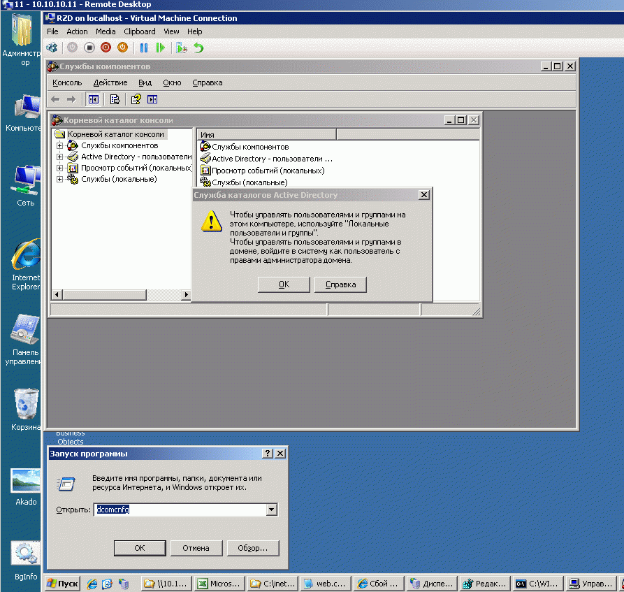Open the File menu of VM Connection
The height and width of the screenshot is (592, 624).
[x=52, y=31]
